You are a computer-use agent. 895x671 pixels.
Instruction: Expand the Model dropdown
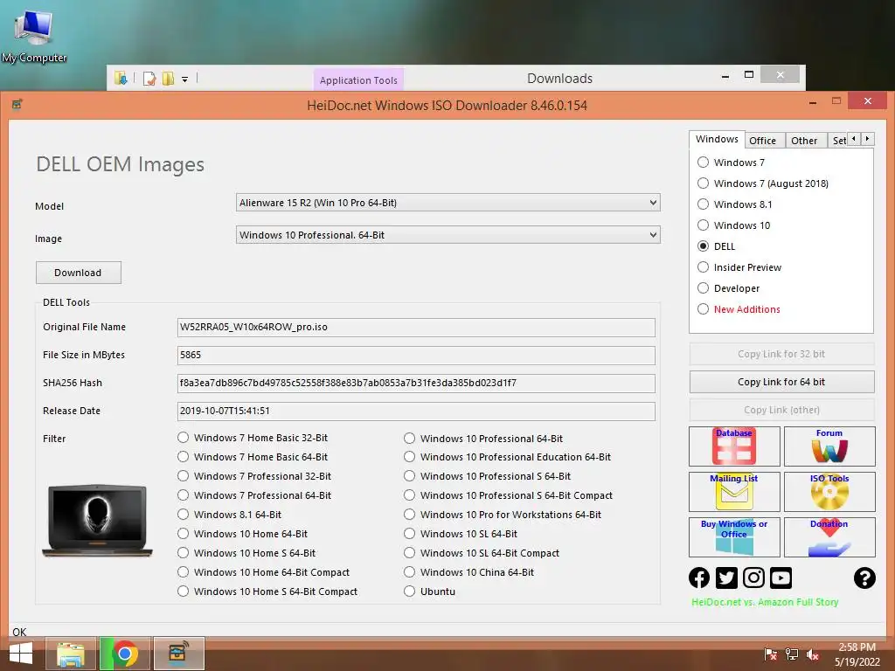point(653,203)
